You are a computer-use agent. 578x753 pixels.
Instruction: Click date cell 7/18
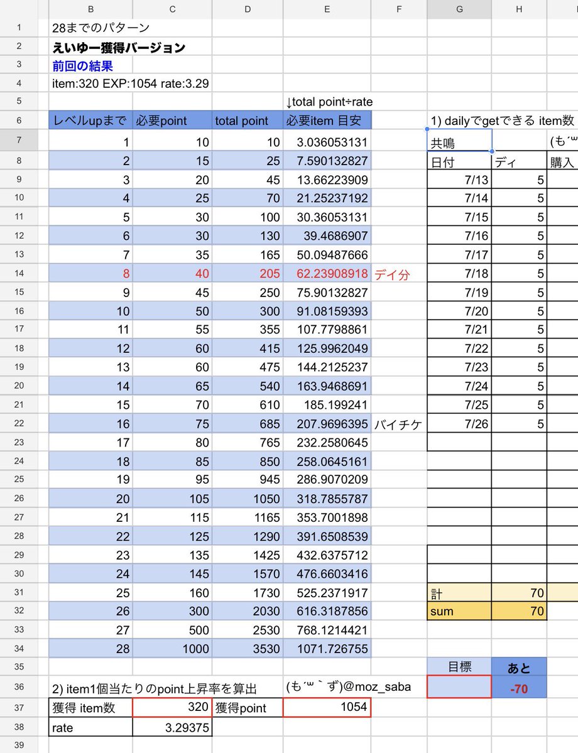click(459, 273)
